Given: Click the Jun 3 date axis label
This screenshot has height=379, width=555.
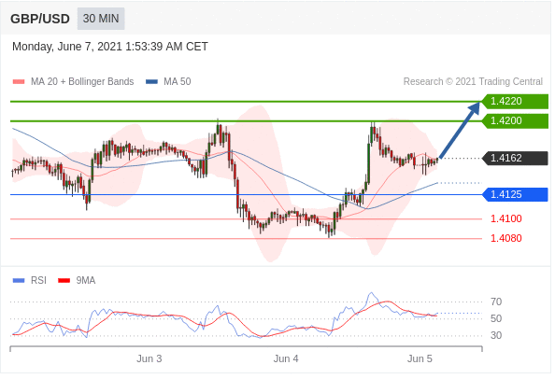Looking at the screenshot, I should [149, 358].
